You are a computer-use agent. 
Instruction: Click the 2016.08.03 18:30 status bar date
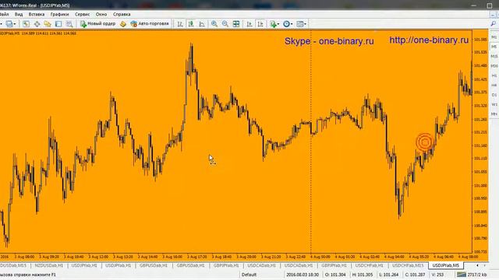(x=303, y=275)
